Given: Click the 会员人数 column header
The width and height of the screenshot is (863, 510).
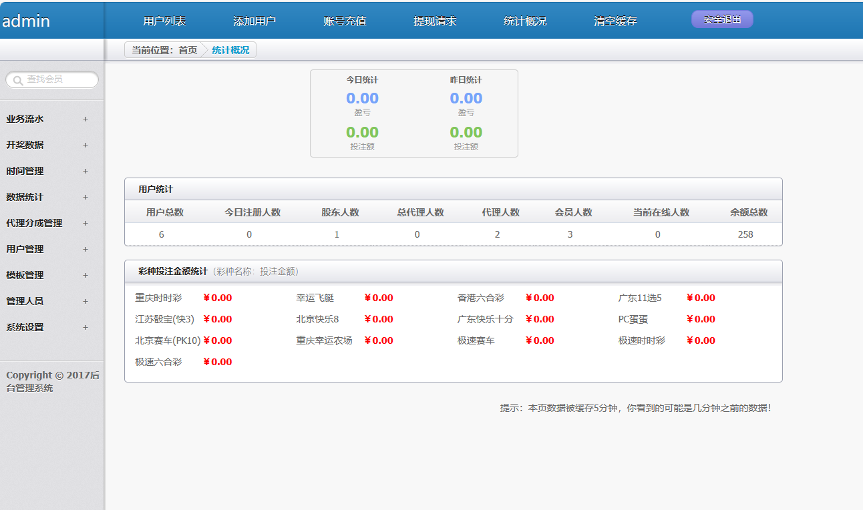Looking at the screenshot, I should (574, 212).
